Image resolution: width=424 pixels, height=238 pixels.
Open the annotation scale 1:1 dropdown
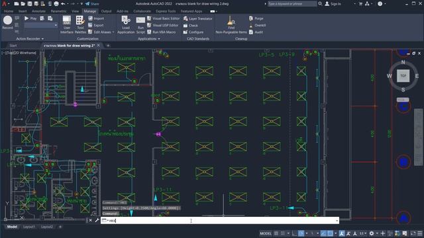click(363, 233)
